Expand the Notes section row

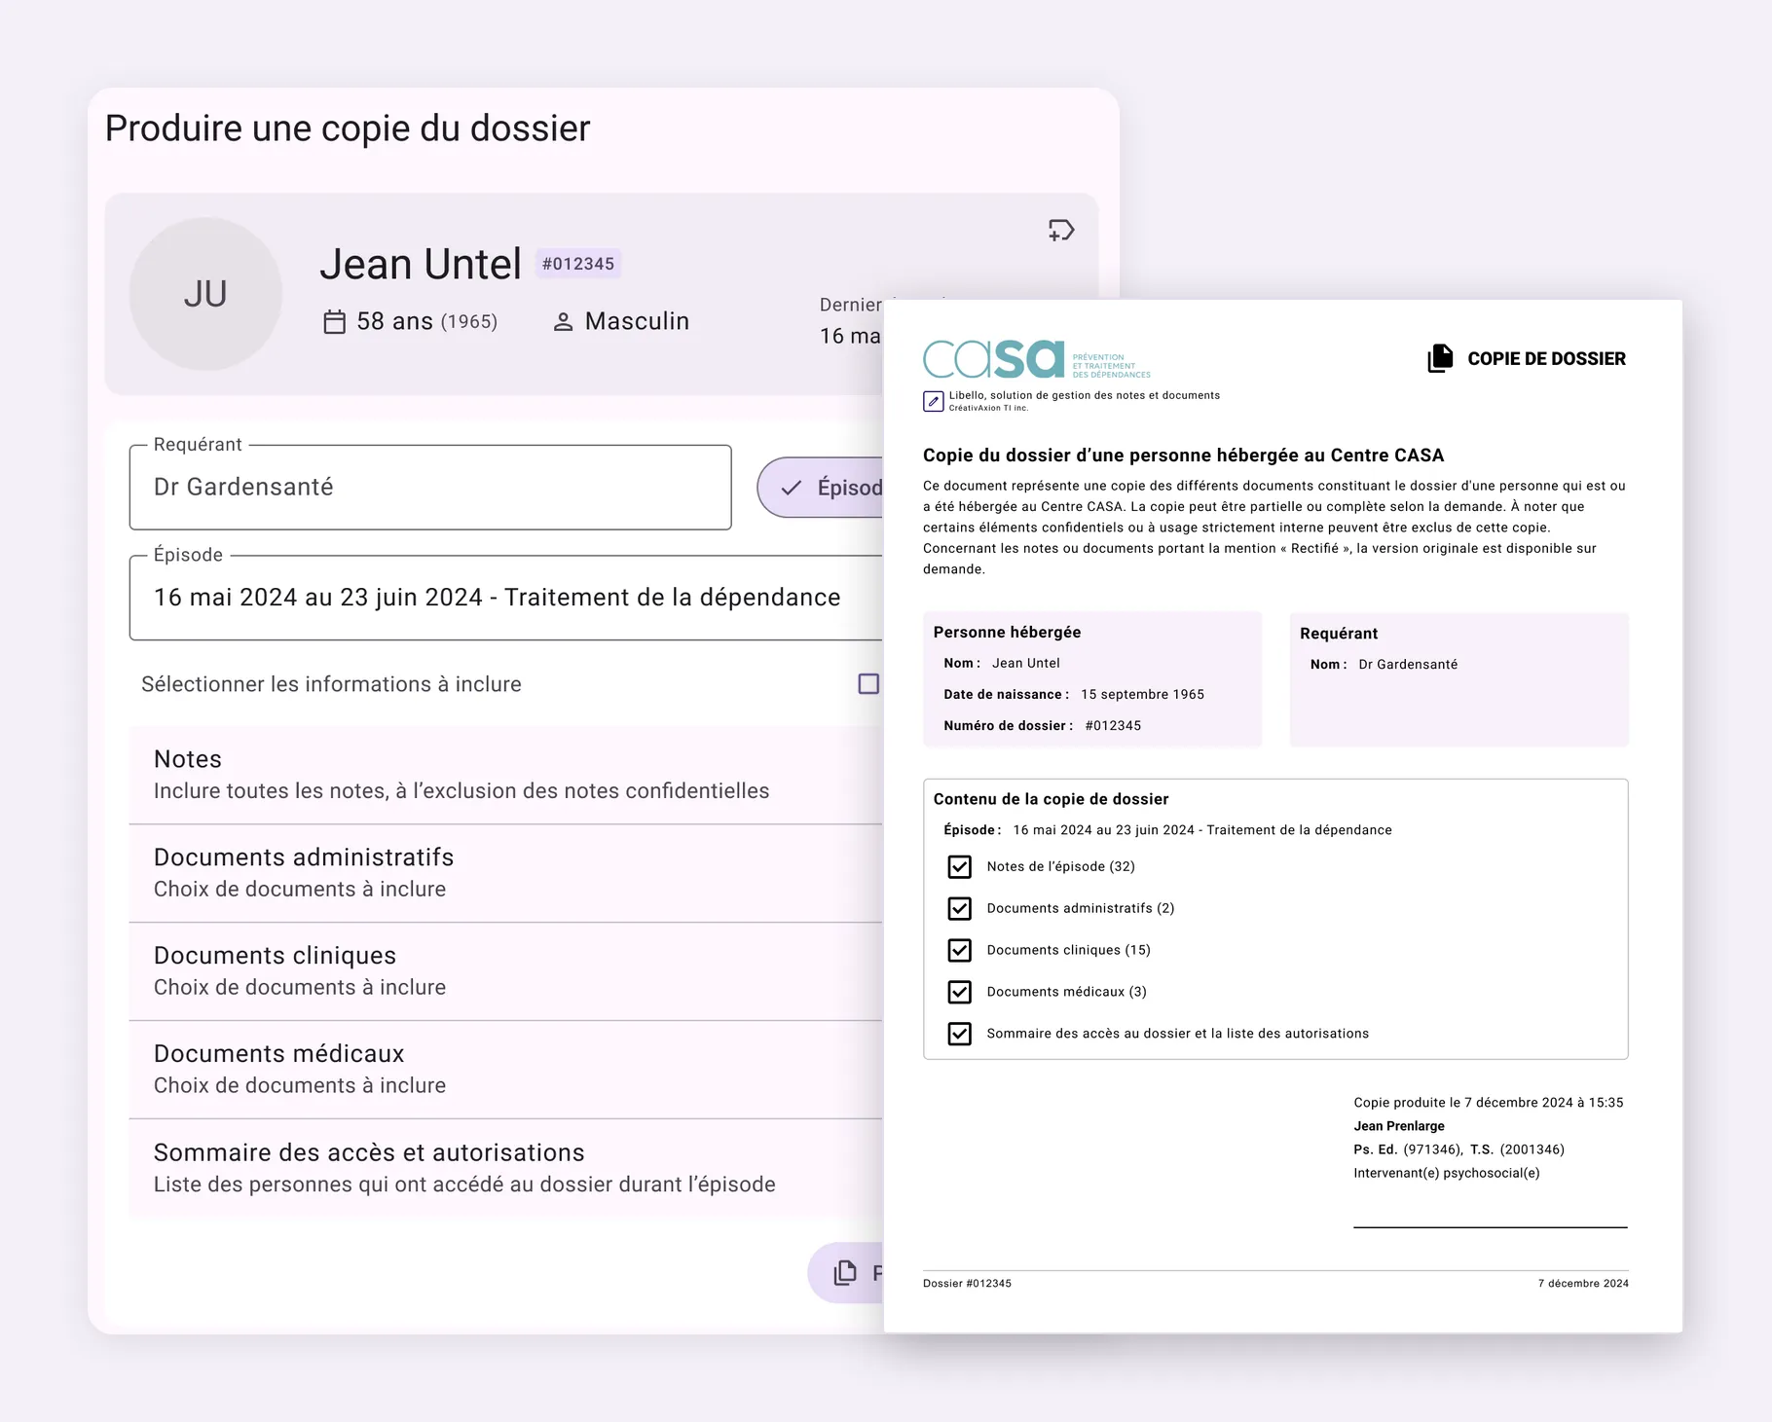[506, 775]
